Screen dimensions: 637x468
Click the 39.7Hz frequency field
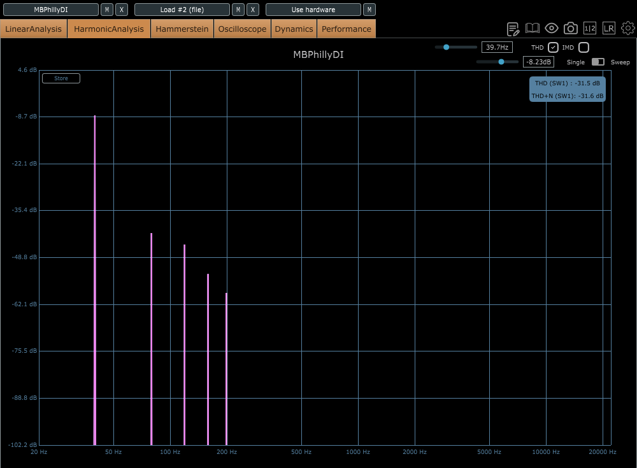click(497, 47)
